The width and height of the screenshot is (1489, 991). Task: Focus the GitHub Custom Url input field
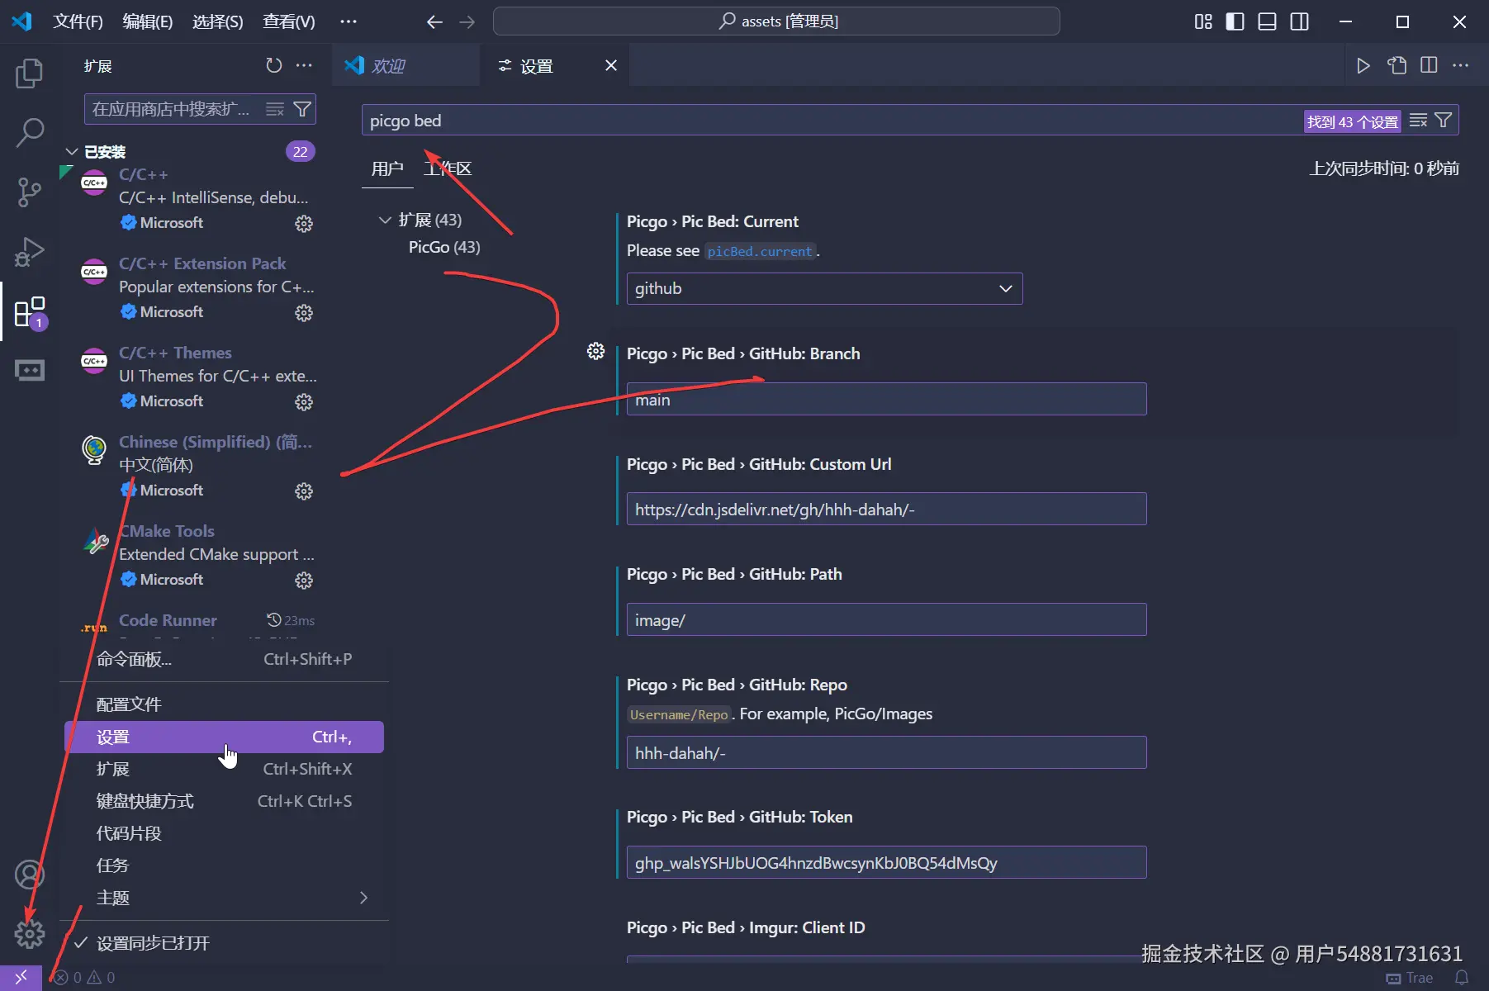pyautogui.click(x=886, y=510)
